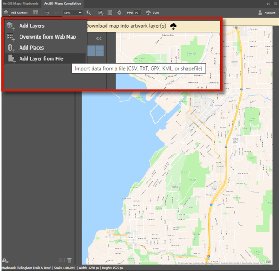279x271 pixels.
Task: Click the magnifier zoom icon
Action: [x=88, y=13]
